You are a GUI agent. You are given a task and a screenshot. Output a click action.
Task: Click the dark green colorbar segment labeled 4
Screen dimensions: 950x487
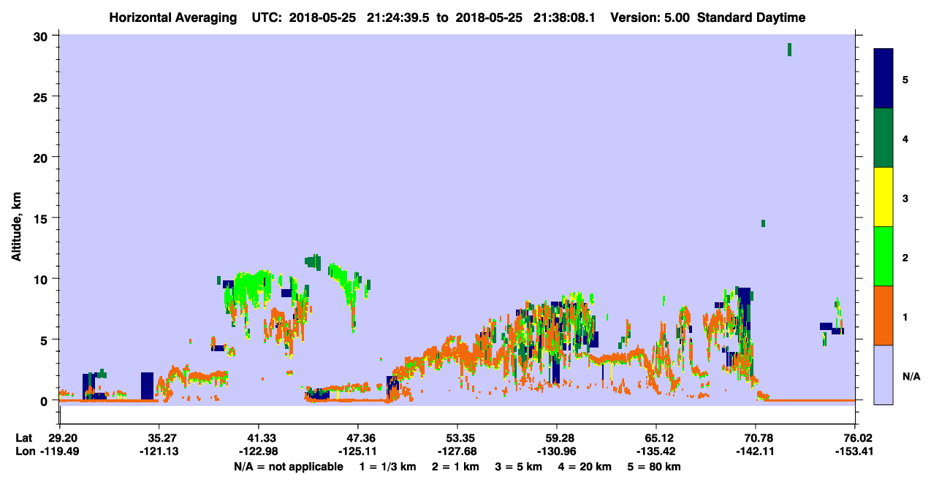(883, 138)
